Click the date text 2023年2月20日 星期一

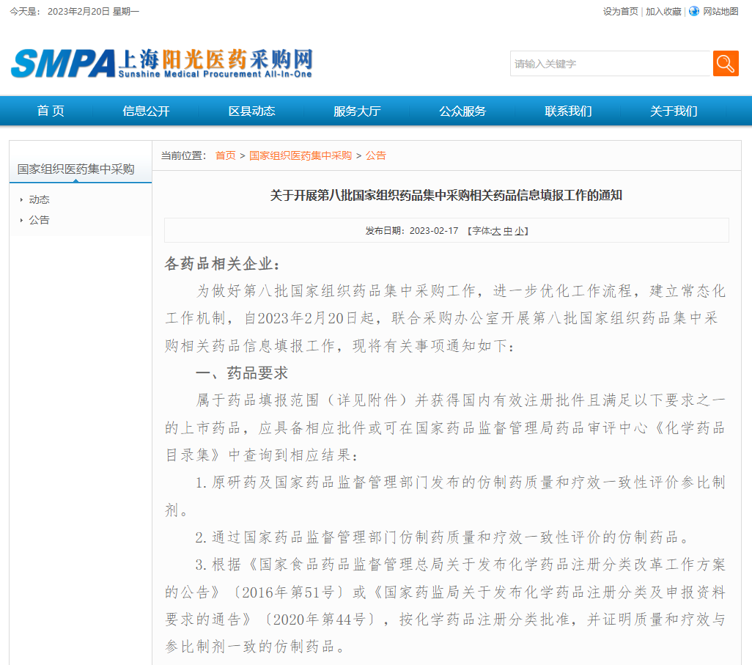(x=94, y=12)
